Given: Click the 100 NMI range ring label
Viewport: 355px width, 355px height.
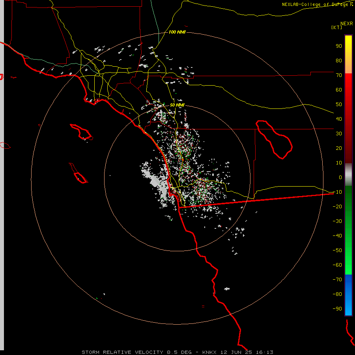Looking at the screenshot, I should (177, 32).
